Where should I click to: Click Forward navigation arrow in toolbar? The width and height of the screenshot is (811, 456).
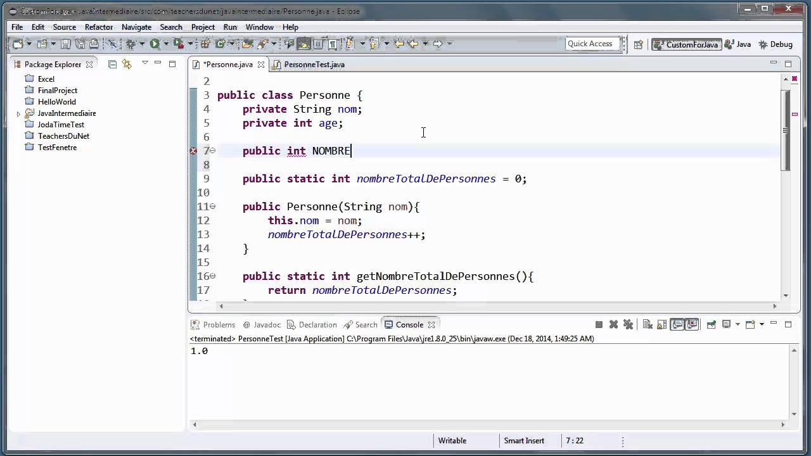click(x=438, y=44)
